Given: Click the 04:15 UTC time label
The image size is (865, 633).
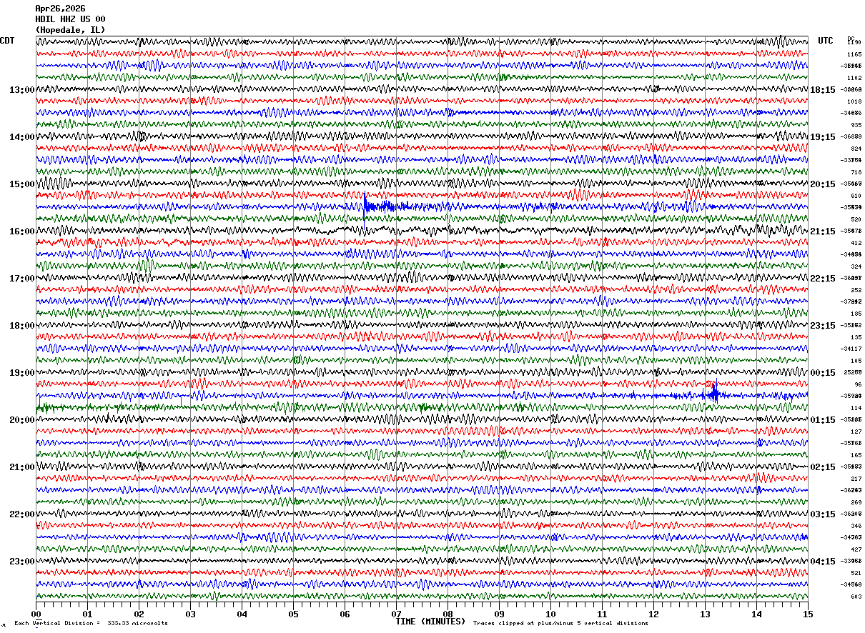Looking at the screenshot, I should click(823, 561).
